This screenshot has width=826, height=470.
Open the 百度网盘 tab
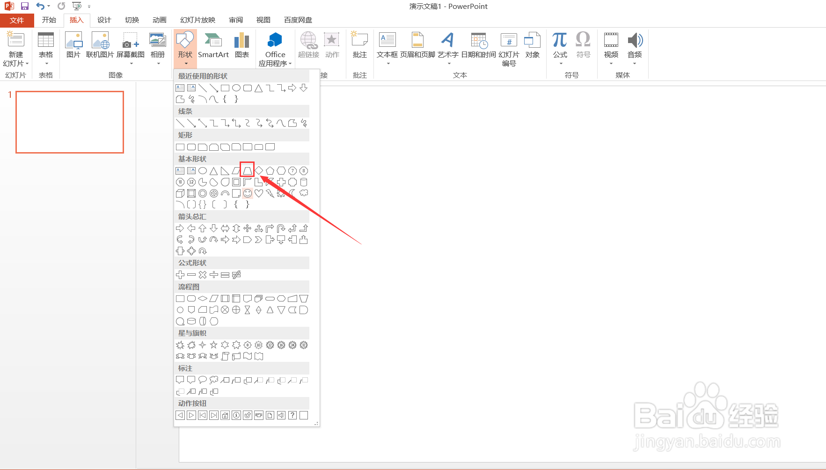(x=298, y=20)
